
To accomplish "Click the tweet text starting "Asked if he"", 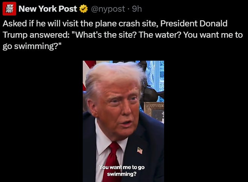I will 123,35.
